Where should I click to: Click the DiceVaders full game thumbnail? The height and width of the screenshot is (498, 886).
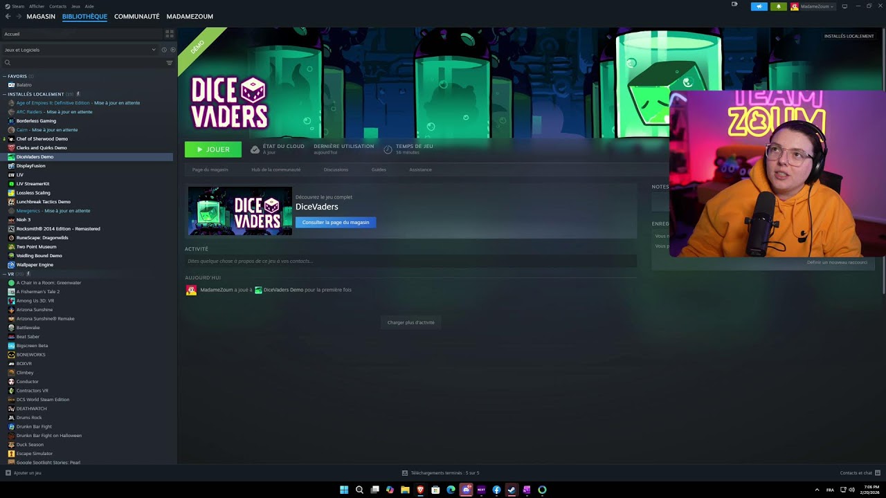[240, 211]
